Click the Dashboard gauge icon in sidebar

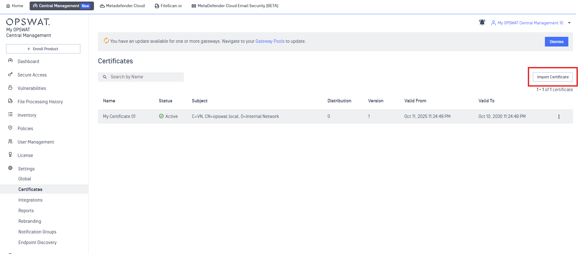point(10,61)
